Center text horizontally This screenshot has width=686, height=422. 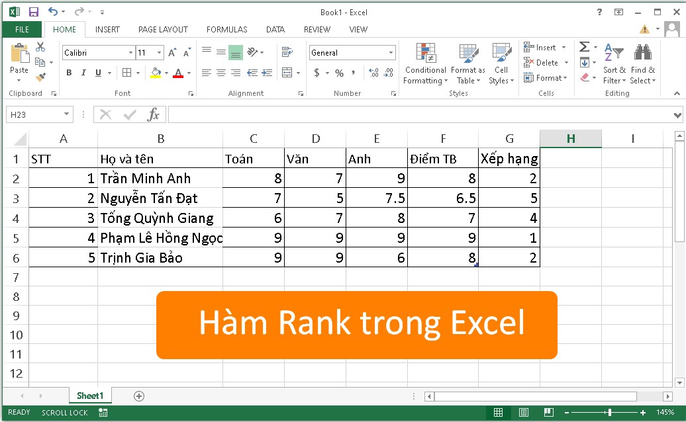(221, 73)
